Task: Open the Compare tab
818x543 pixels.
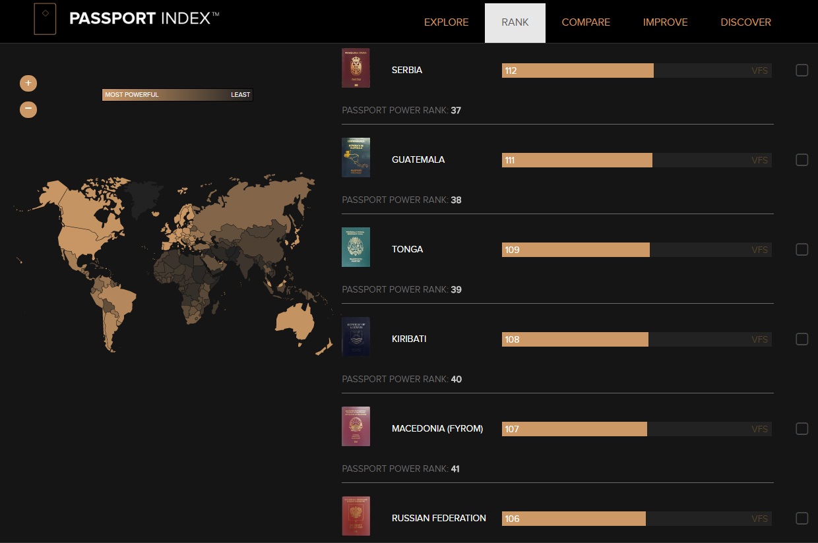Action: (586, 22)
